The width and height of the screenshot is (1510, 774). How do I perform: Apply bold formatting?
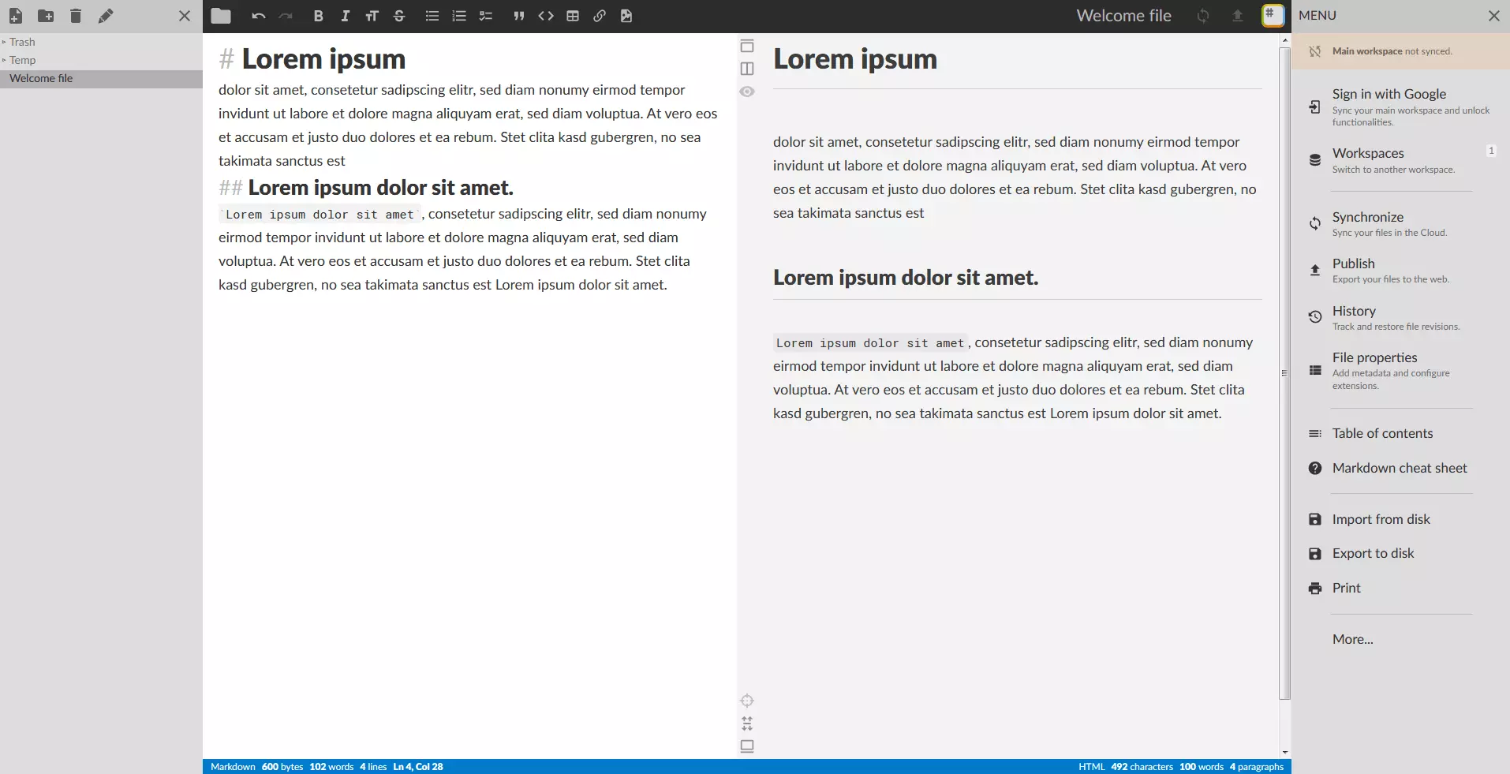point(318,16)
